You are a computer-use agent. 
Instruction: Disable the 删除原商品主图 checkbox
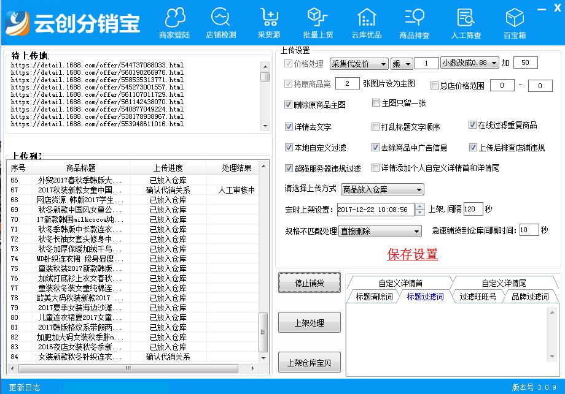click(x=288, y=104)
